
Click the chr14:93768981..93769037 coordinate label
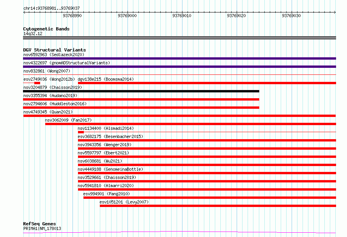(x=51, y=8)
